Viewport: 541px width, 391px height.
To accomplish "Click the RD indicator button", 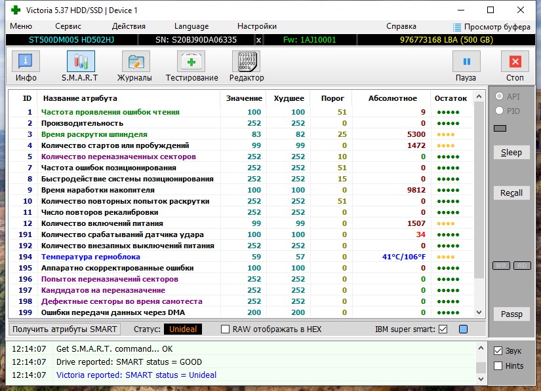I will coord(522,266).
